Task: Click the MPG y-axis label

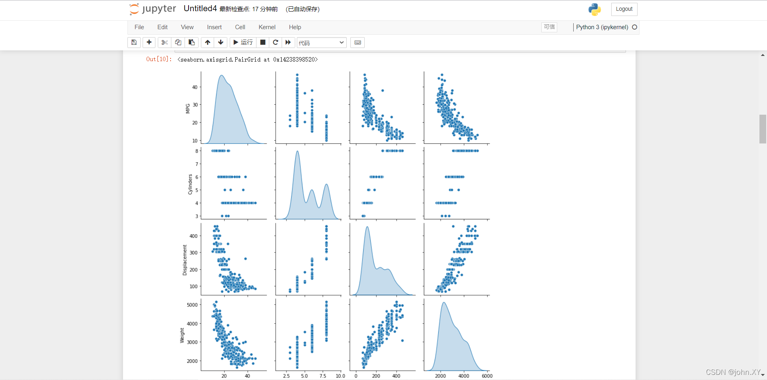Action: 188,108
